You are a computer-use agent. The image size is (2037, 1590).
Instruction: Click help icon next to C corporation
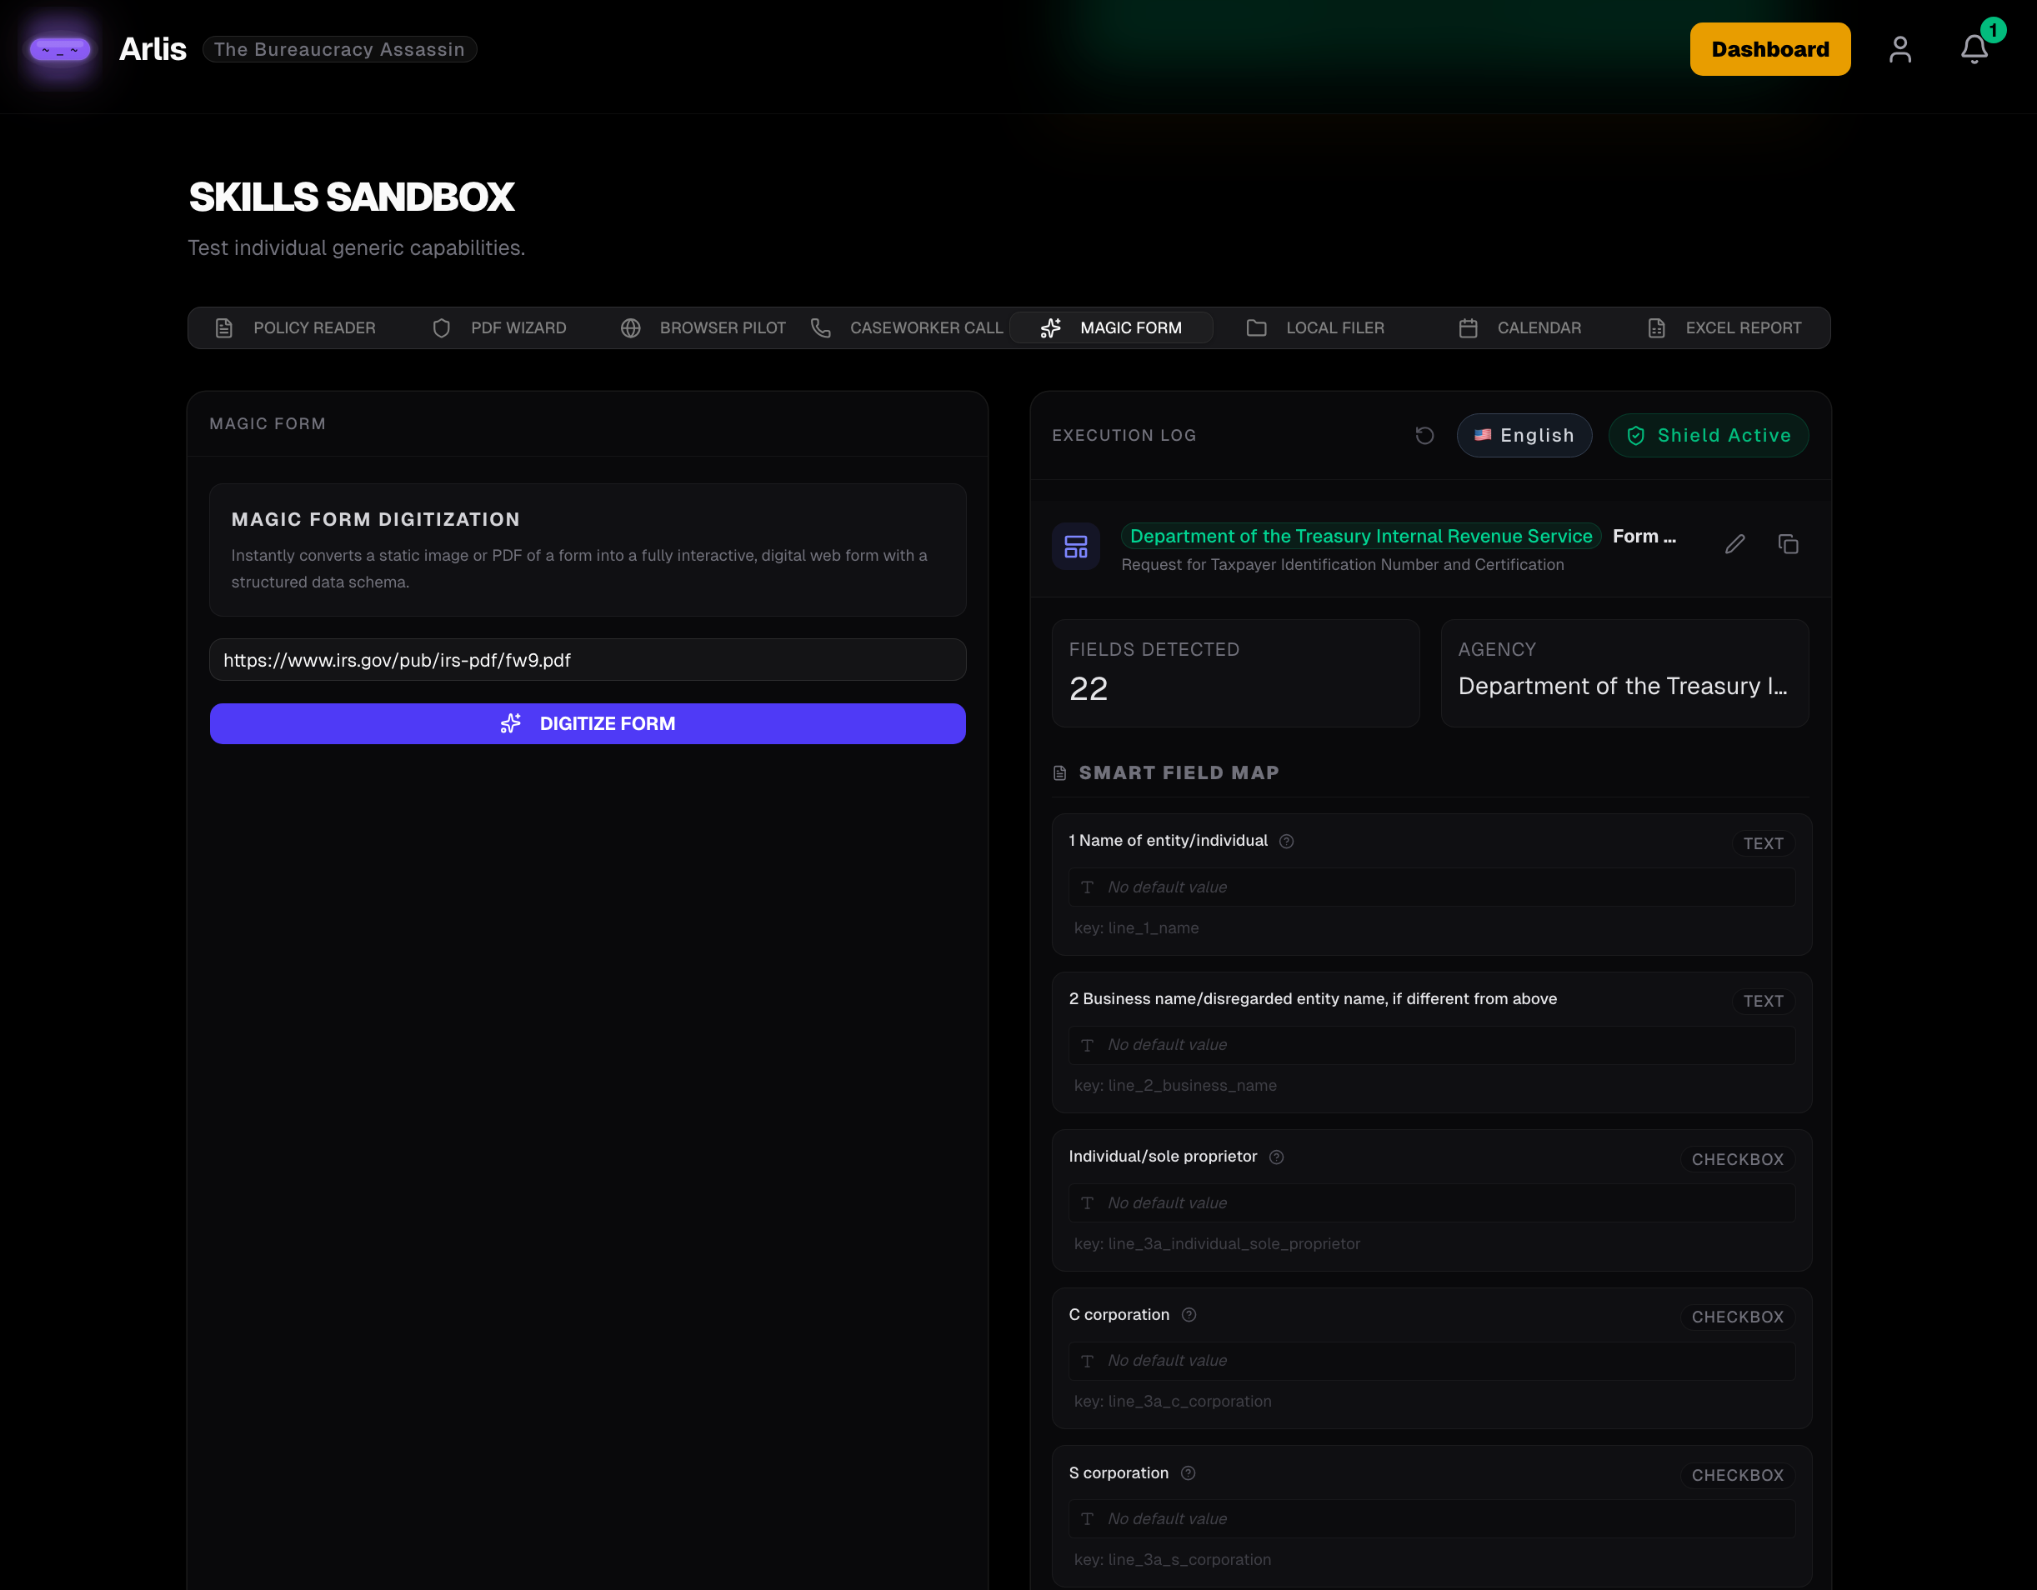pos(1189,1315)
